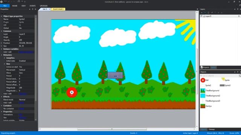Click the No container link

click(21, 109)
